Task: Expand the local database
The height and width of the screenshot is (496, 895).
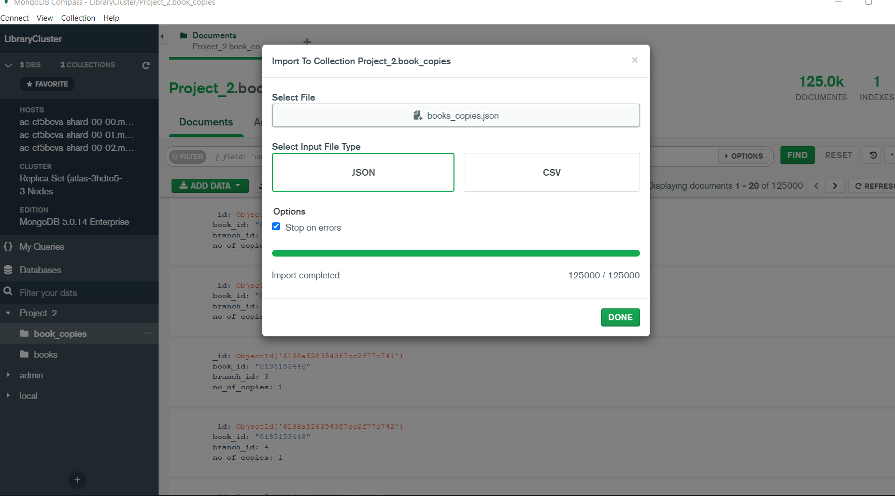Action: point(8,395)
